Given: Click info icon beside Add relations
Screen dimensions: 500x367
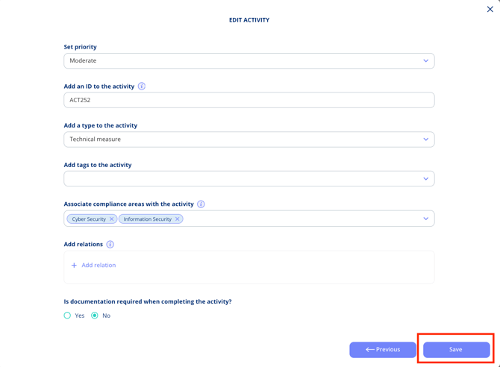Looking at the screenshot, I should [110, 245].
